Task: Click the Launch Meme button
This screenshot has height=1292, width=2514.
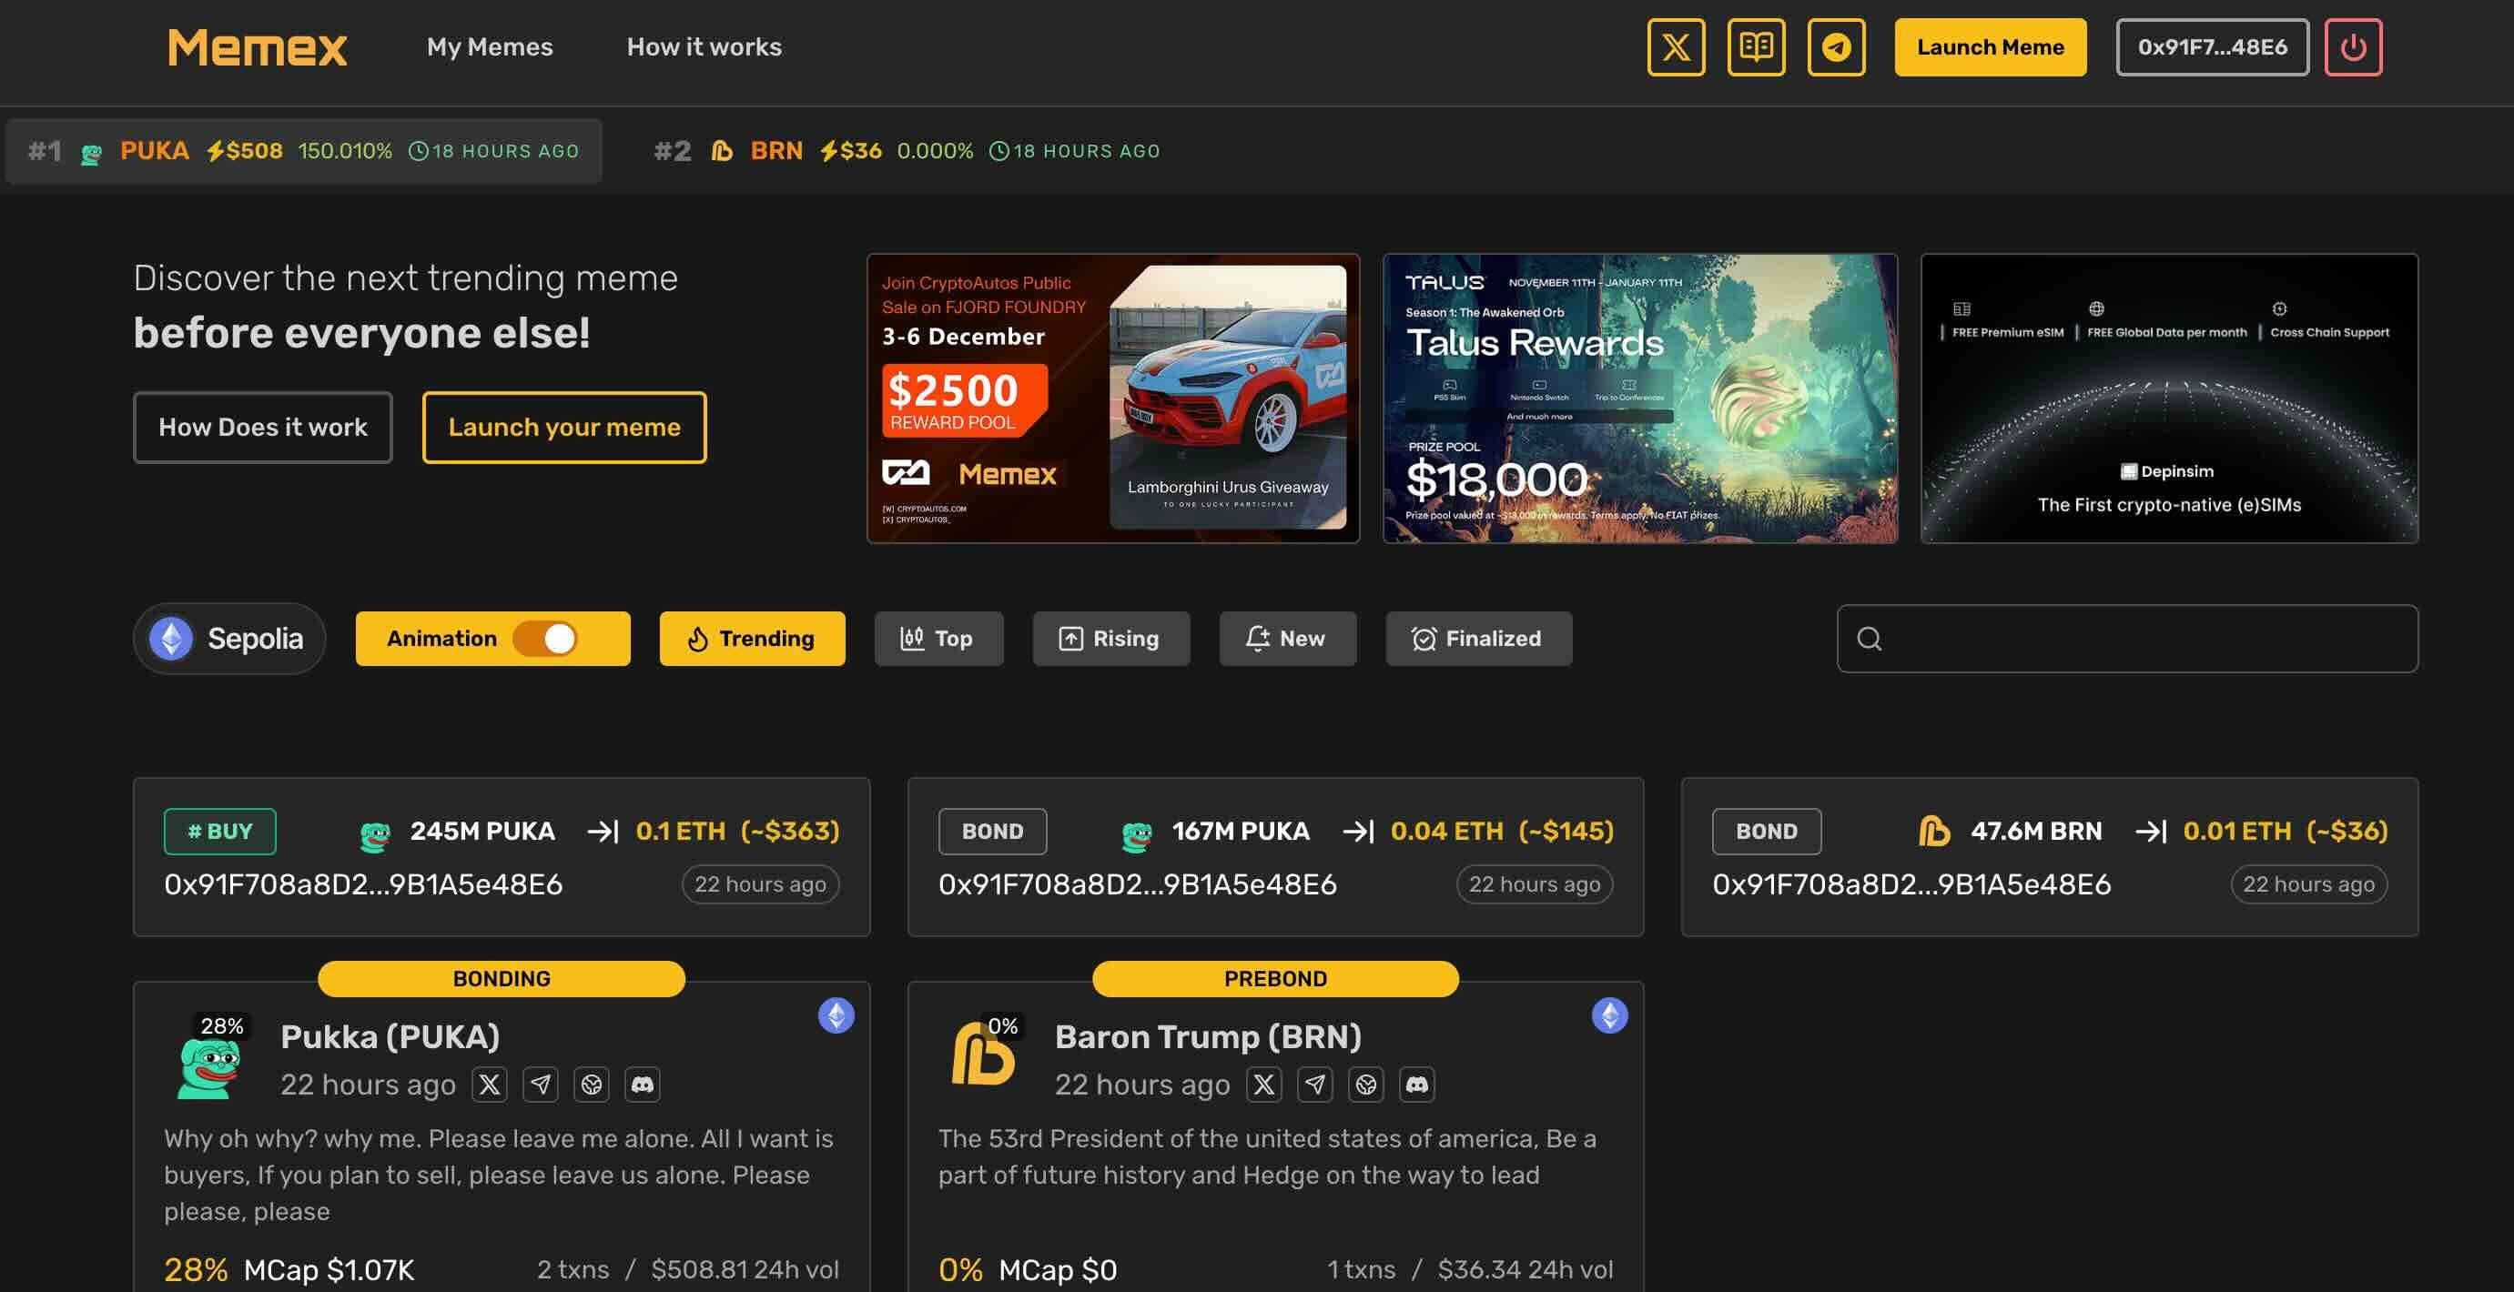Action: [1990, 45]
